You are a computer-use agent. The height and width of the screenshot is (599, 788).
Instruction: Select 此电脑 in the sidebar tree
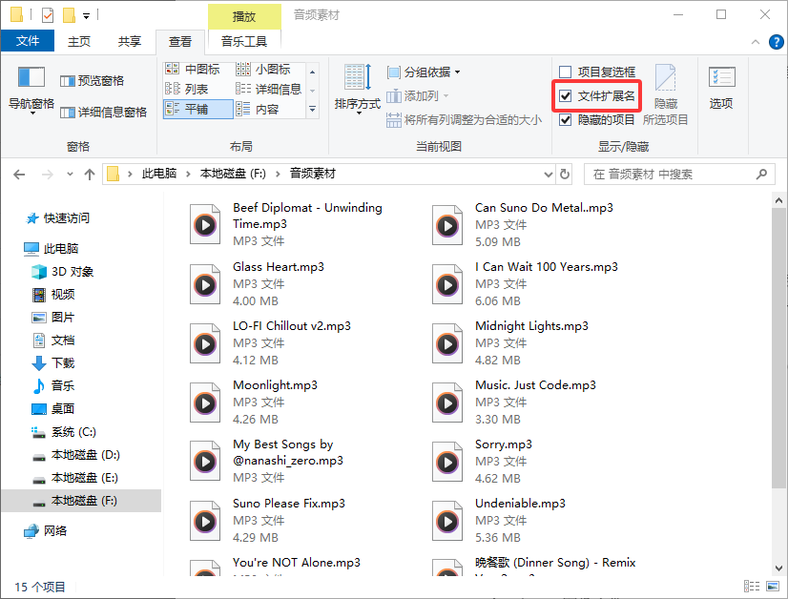(52, 248)
